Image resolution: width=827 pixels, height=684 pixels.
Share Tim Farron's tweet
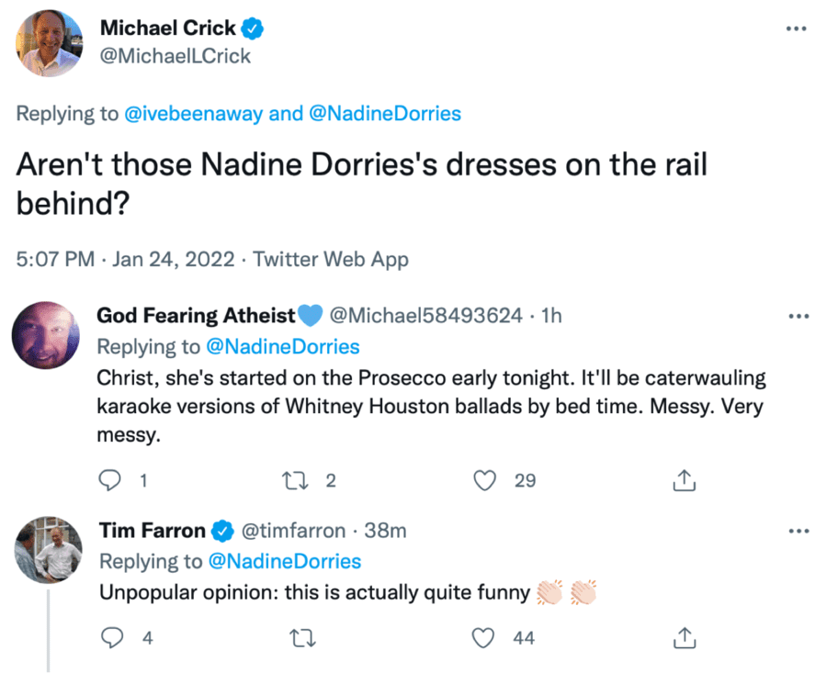click(683, 636)
